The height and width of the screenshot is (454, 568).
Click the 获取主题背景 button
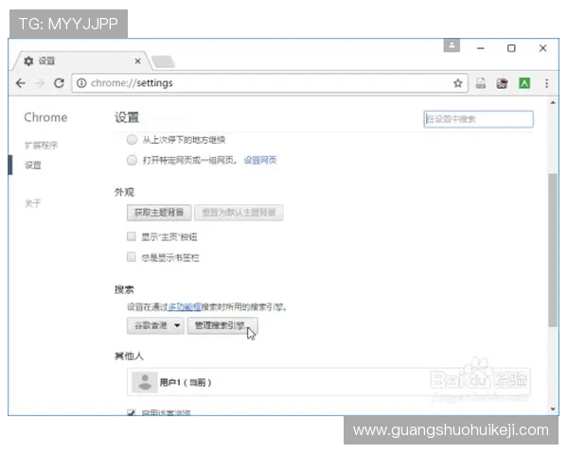tap(159, 213)
